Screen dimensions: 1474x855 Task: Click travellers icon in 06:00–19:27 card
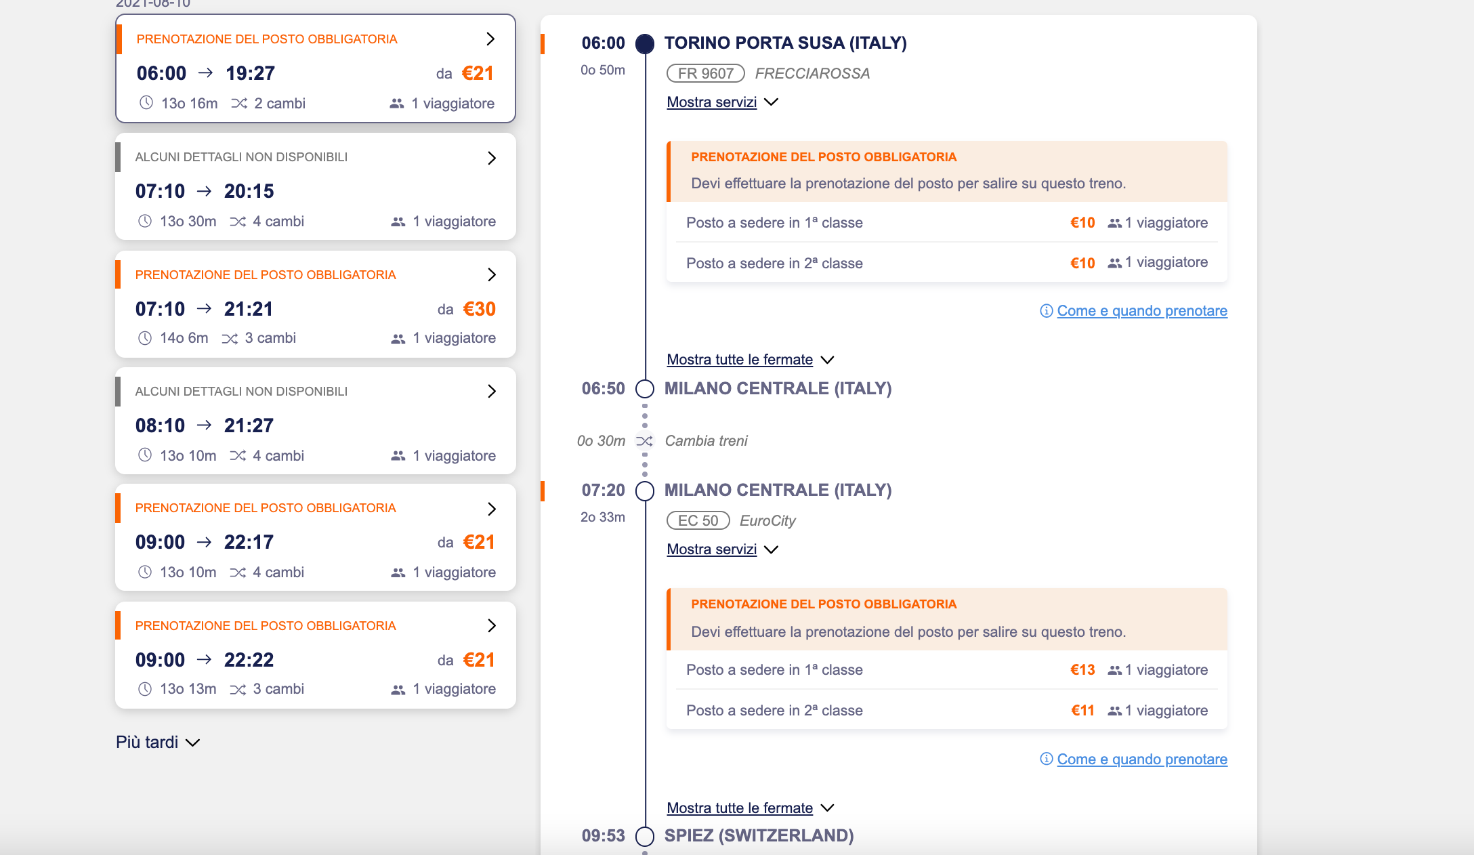(x=397, y=104)
